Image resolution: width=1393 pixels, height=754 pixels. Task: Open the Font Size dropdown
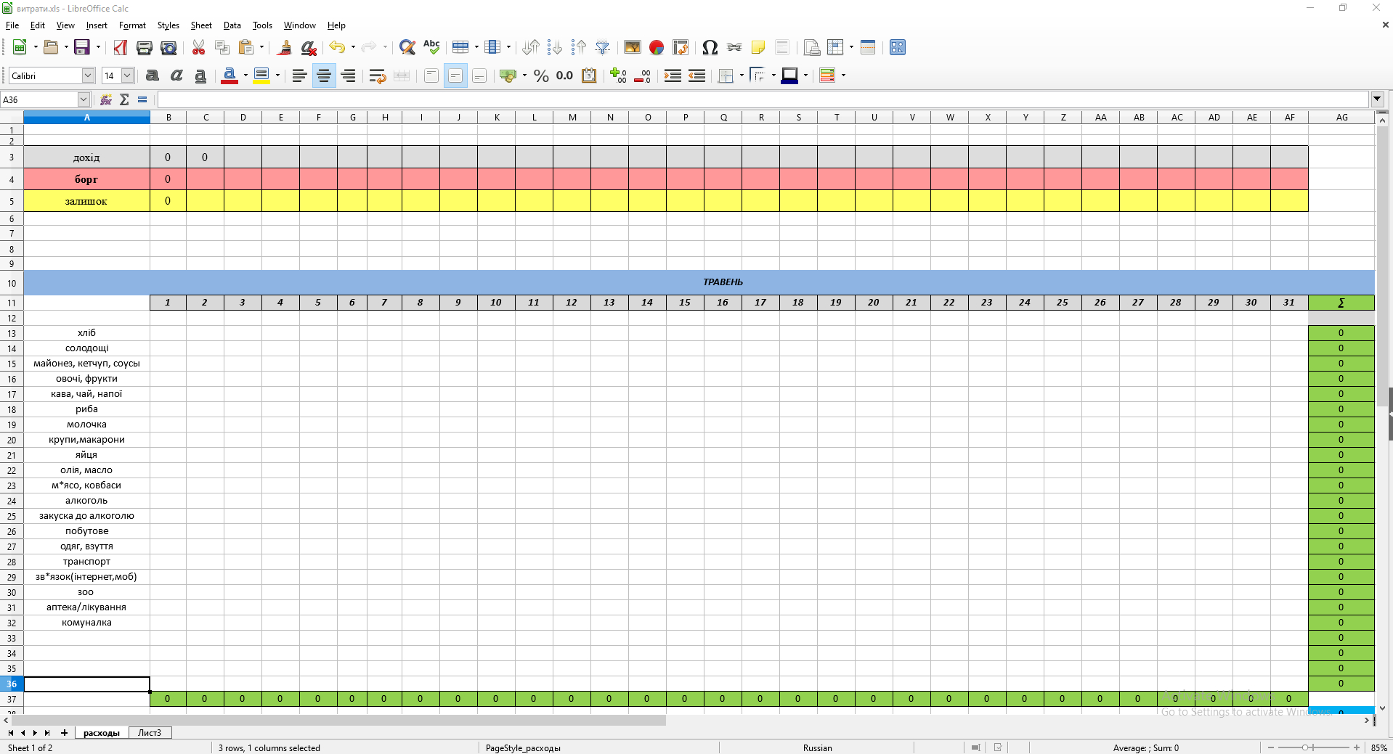(127, 75)
